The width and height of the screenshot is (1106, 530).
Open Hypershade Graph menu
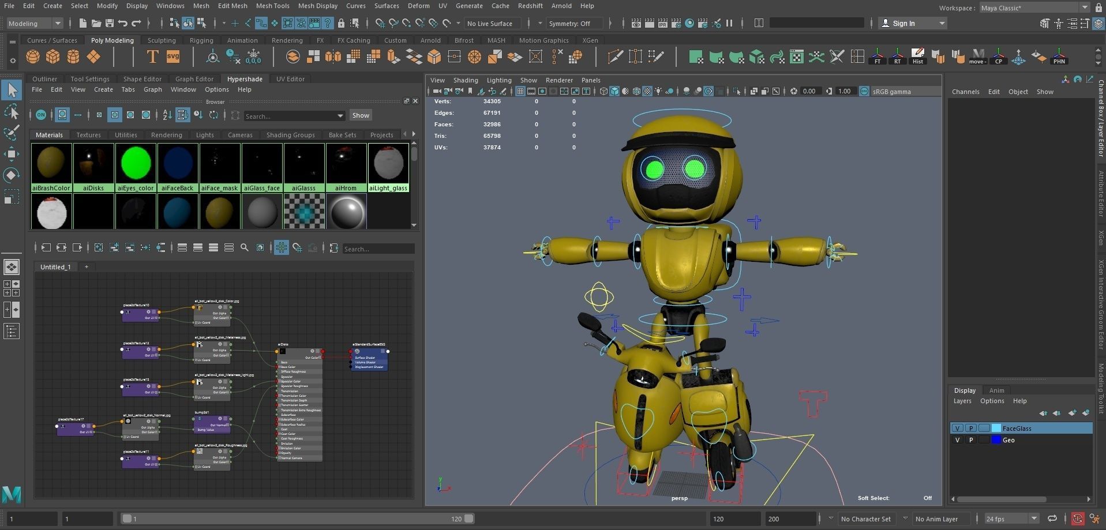pyautogui.click(x=153, y=89)
